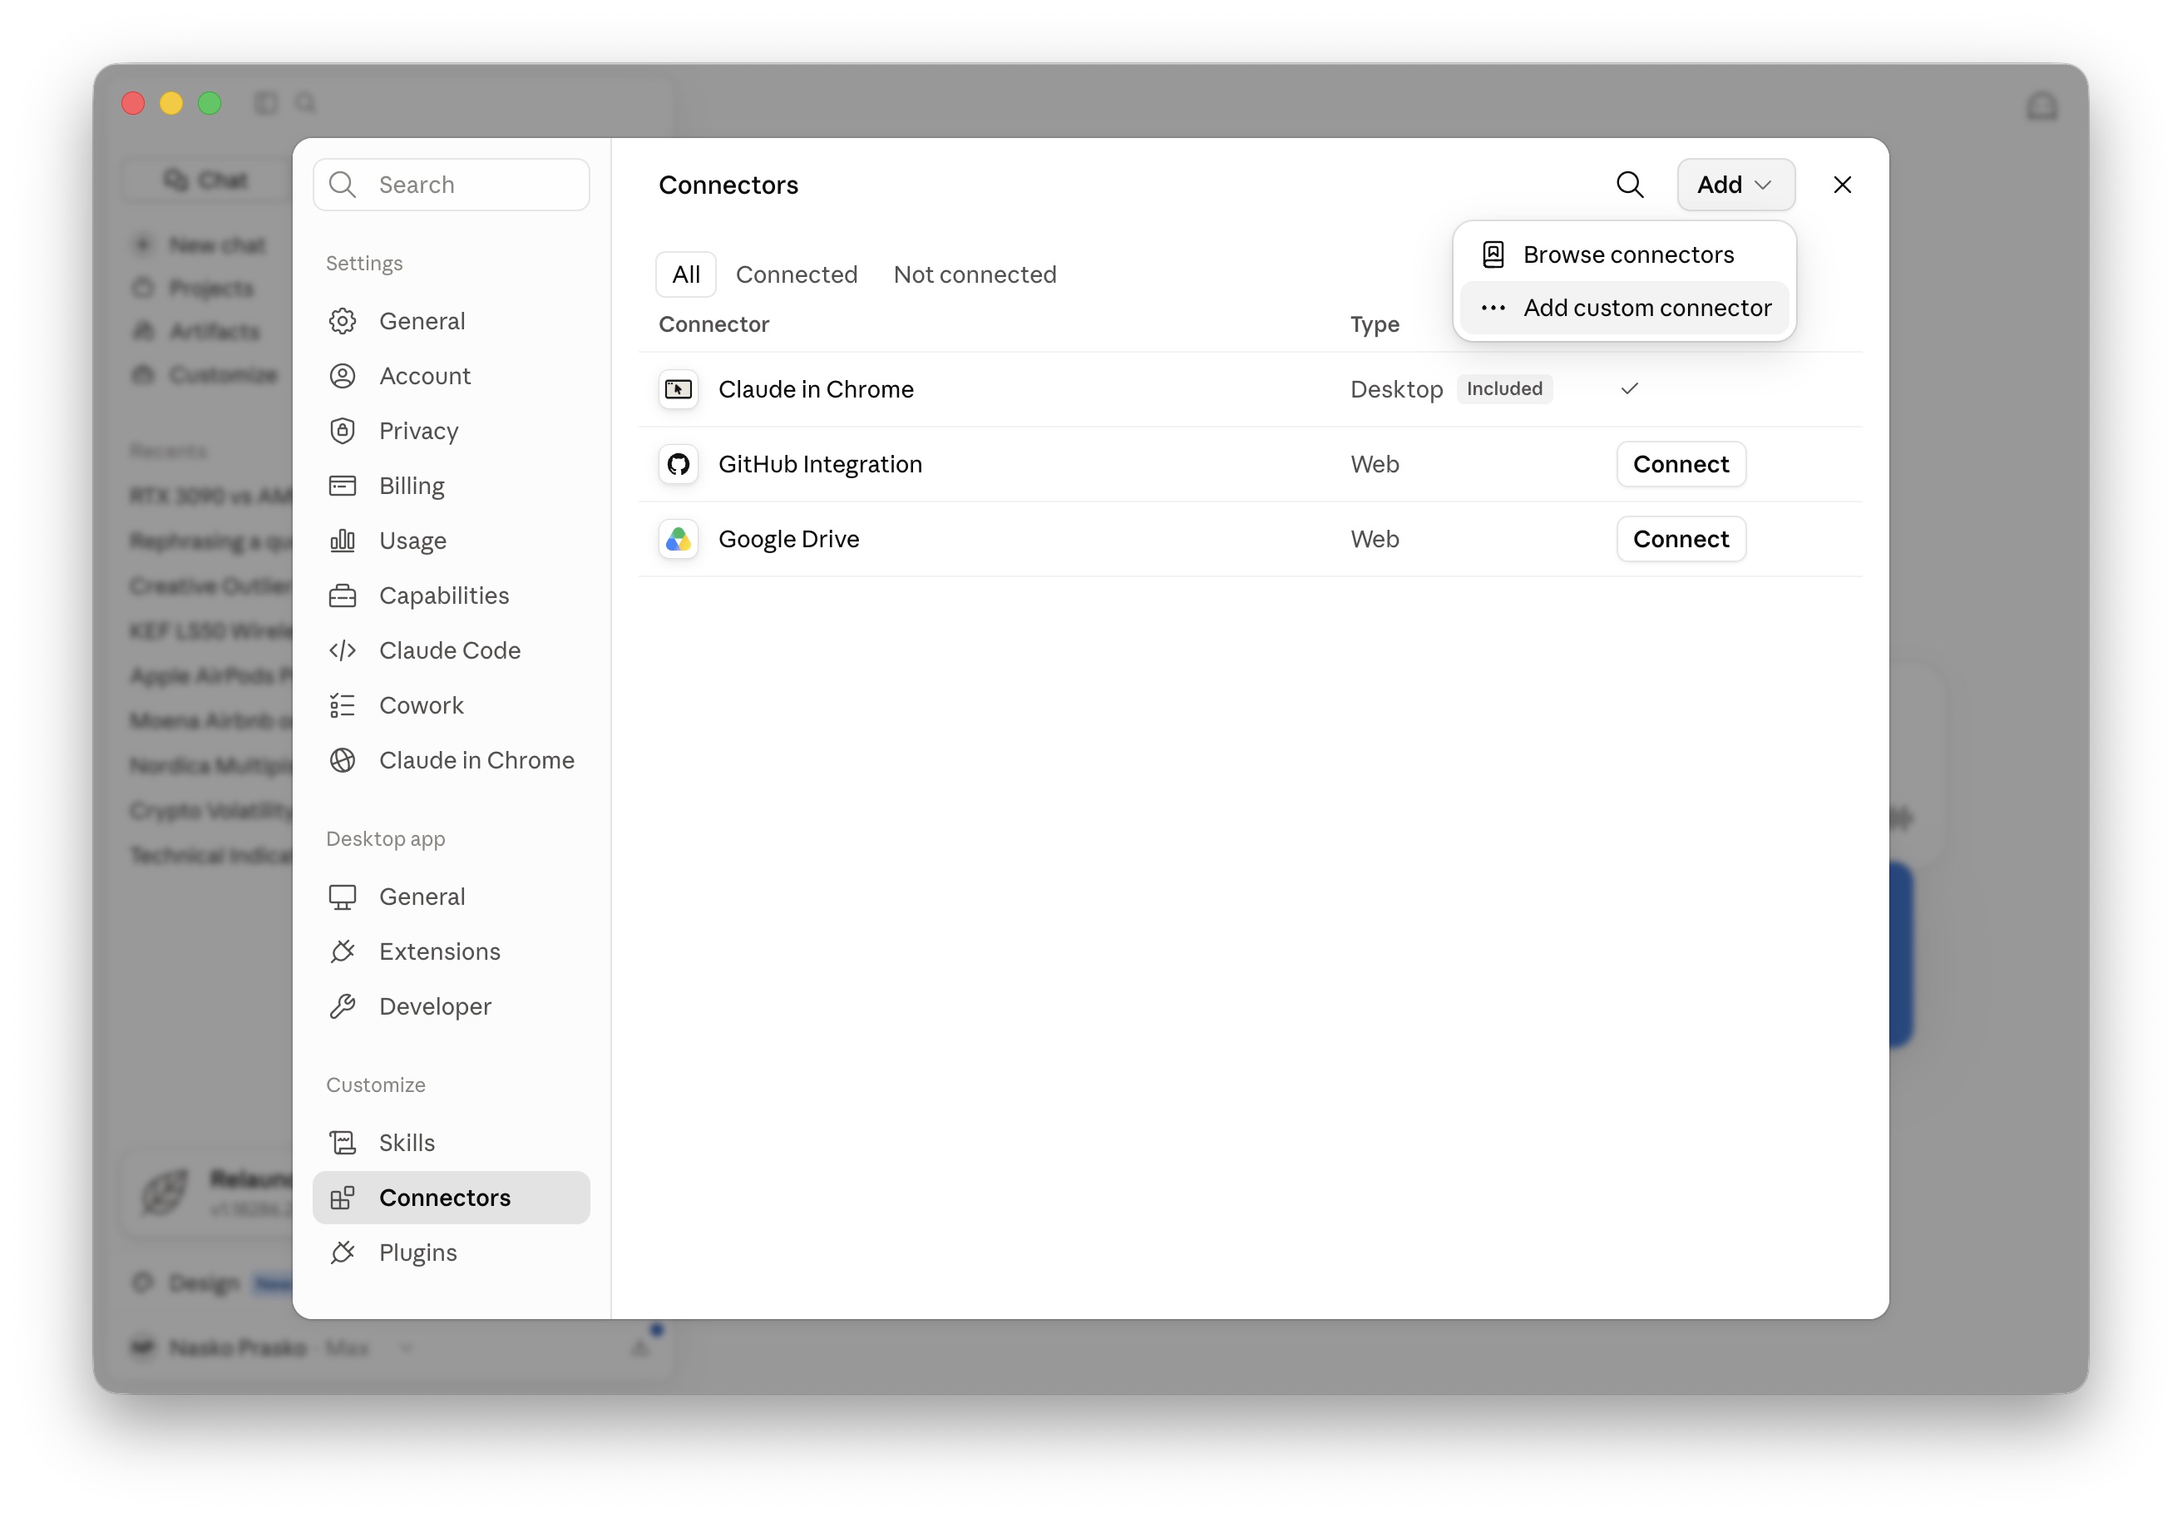This screenshot has height=1517, width=2182.
Task: Click the Included badge
Action: [1503, 388]
